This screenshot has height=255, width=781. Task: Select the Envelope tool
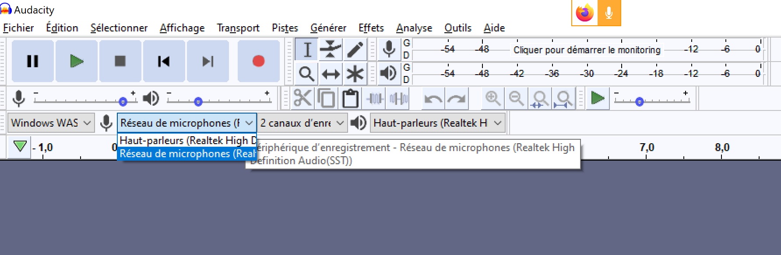(x=331, y=49)
